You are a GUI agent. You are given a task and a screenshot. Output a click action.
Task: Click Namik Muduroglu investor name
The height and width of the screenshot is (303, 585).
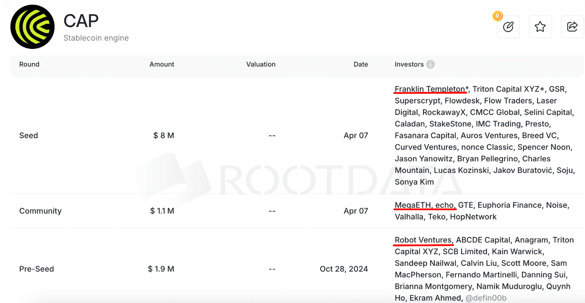click(x=509, y=286)
